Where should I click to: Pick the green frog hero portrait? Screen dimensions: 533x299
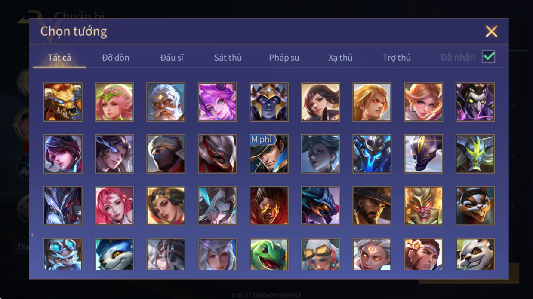[x=269, y=254]
